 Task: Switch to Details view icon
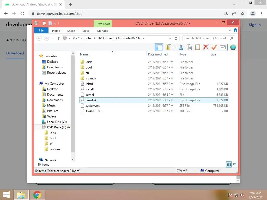tap(229, 165)
